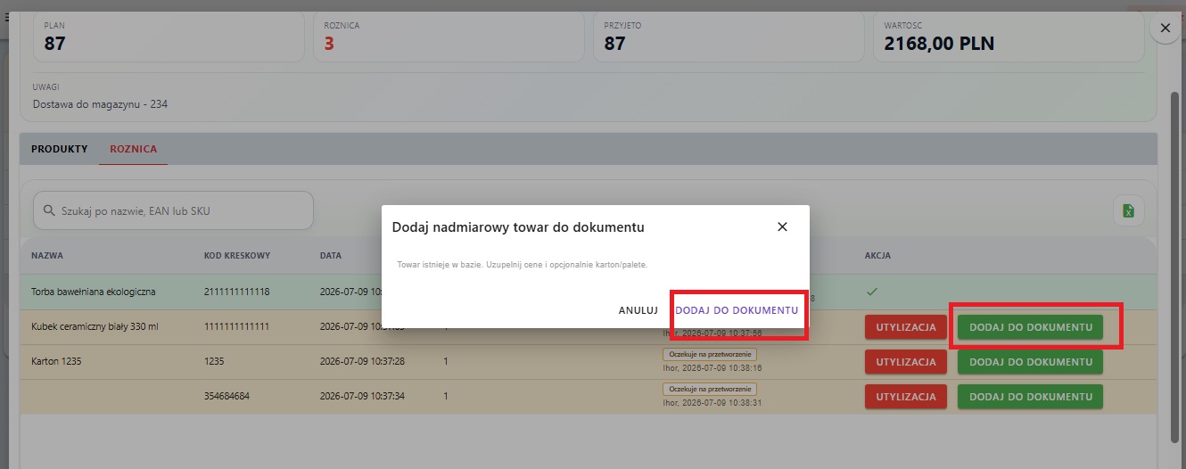Switch to the PRODUKTY tab
The height and width of the screenshot is (469, 1186).
(x=60, y=149)
